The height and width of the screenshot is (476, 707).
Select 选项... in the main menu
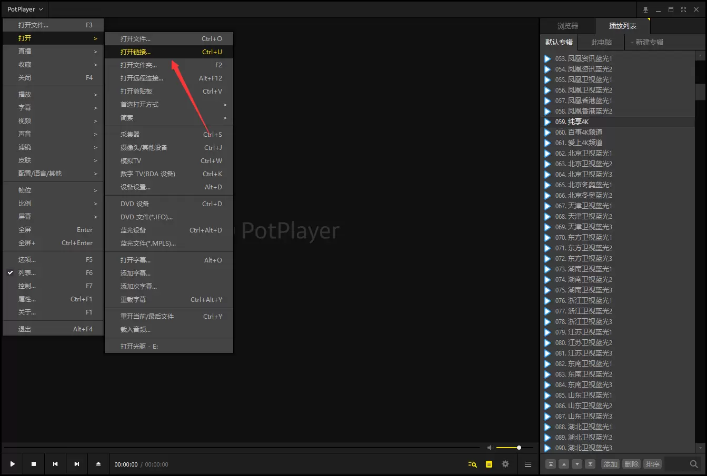point(53,260)
